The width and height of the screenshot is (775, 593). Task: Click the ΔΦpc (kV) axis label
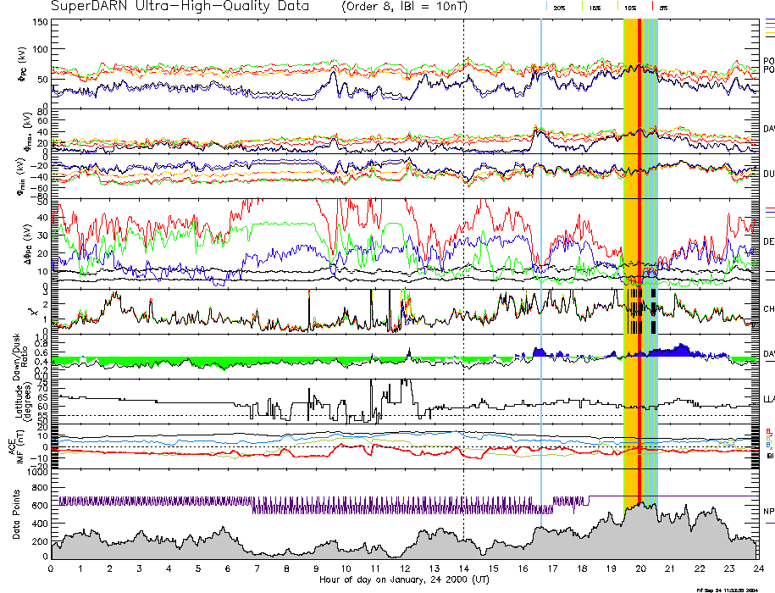click(27, 244)
